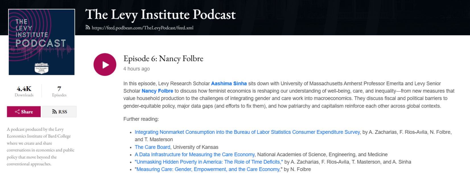Open Integrating Nonmarket Consumption survey link
The height and width of the screenshot is (184, 470).
point(247,132)
